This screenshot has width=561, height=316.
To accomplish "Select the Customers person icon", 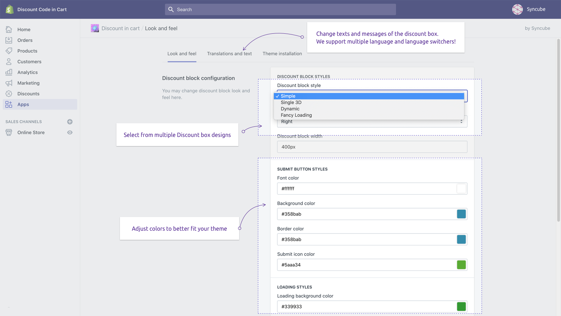I will pos(9,62).
